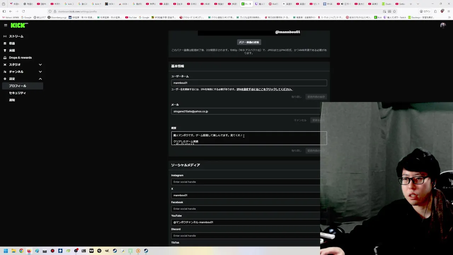Open the green V taskbar icon
The image size is (453, 255).
coord(130,251)
